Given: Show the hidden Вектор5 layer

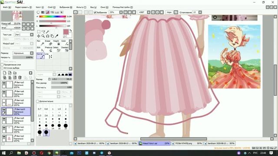Looking at the screenshot, I should (4, 101).
